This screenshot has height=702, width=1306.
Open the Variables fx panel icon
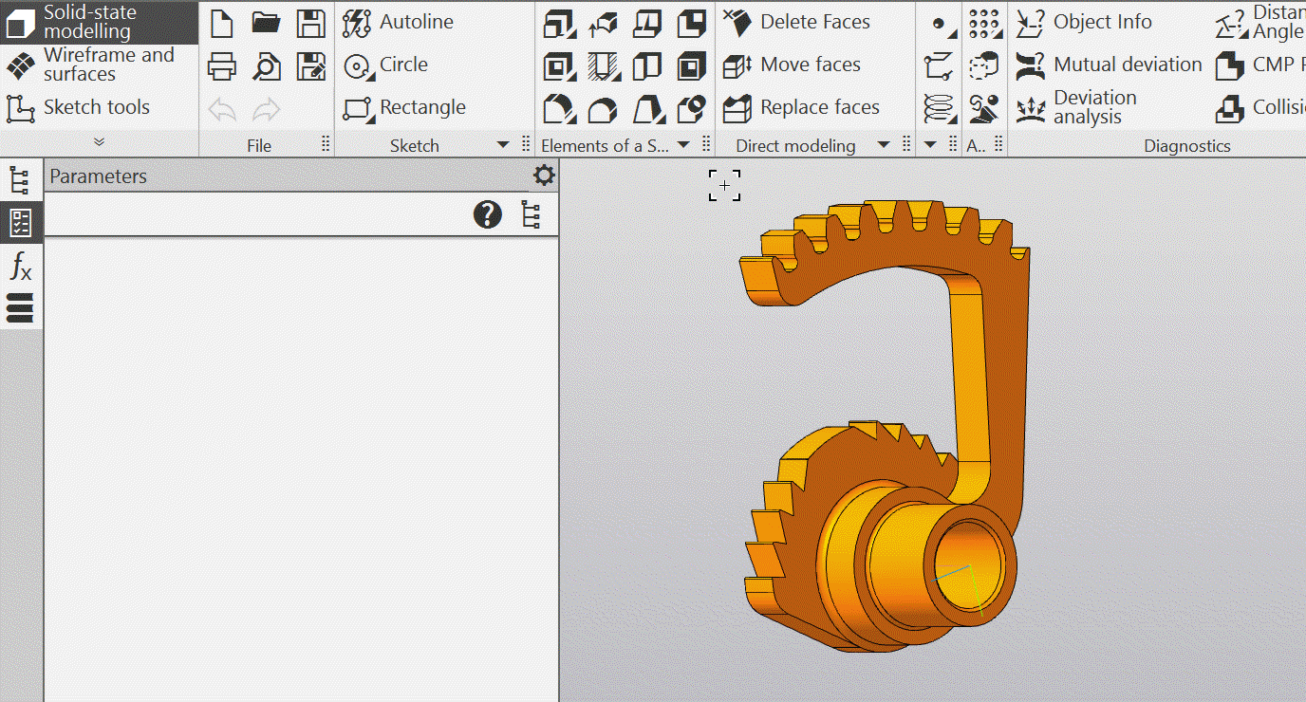(x=20, y=267)
